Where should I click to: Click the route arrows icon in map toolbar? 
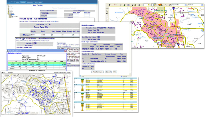tap(166, 5)
